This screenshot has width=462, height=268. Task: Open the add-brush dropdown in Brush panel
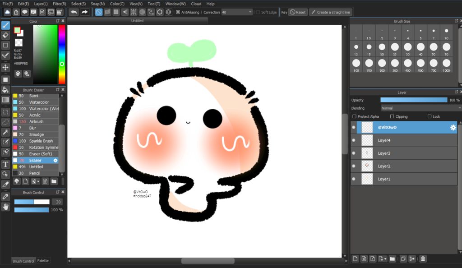36,181
